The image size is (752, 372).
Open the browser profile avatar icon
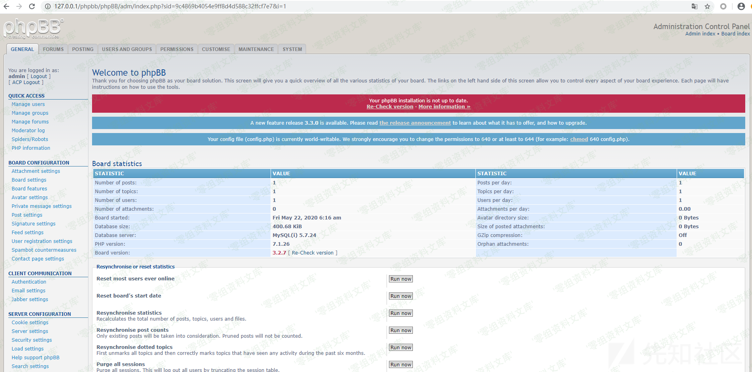(x=741, y=6)
